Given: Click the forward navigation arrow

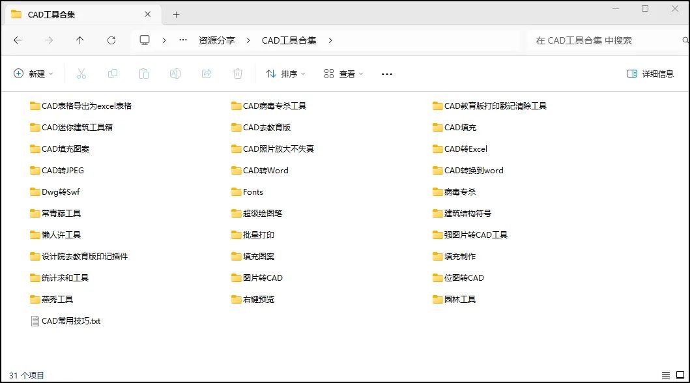Looking at the screenshot, I should point(49,40).
